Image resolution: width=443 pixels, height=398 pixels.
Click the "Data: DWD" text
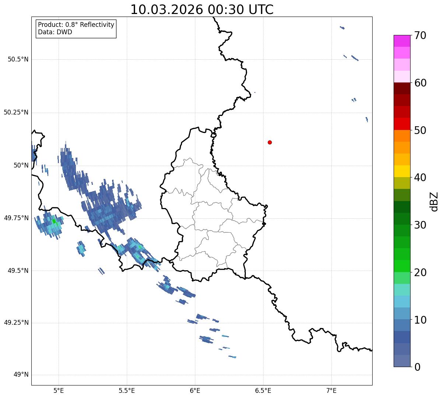[x=55, y=32]
